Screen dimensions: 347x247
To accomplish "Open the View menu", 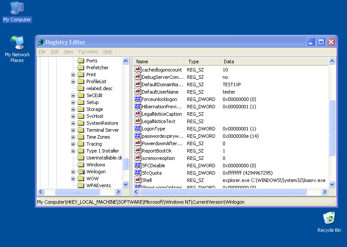I will (x=69, y=52).
